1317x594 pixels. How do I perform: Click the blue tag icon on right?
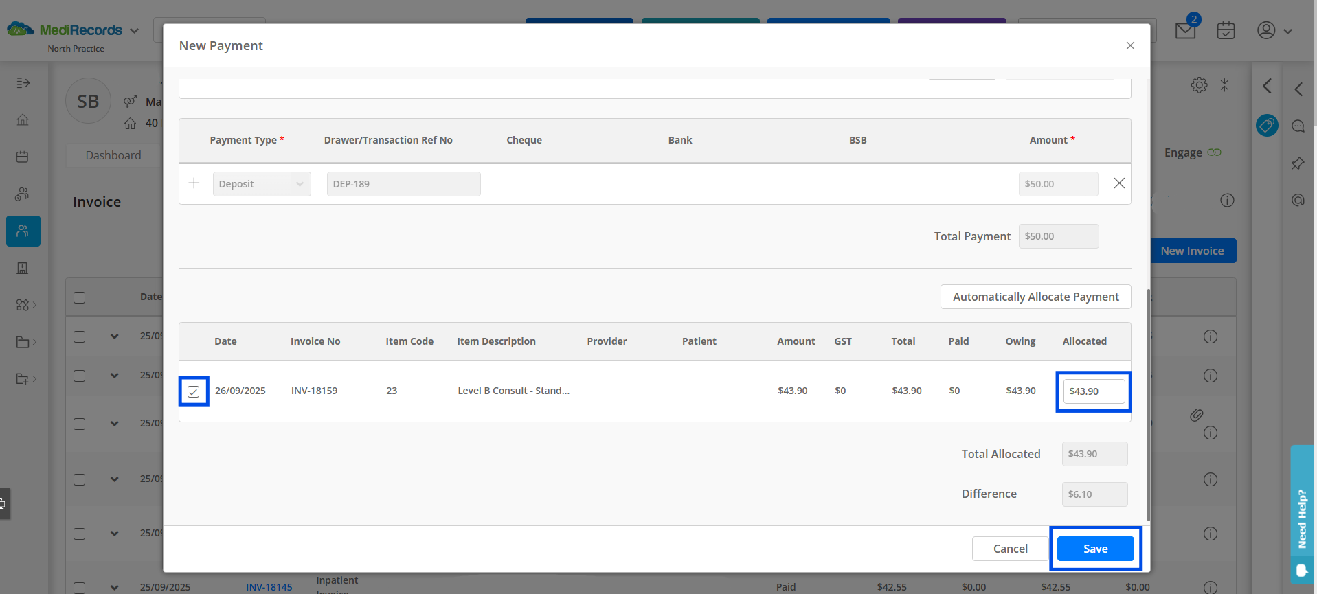pos(1267,125)
